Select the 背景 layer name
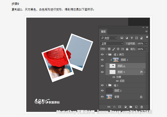 point(117,97)
